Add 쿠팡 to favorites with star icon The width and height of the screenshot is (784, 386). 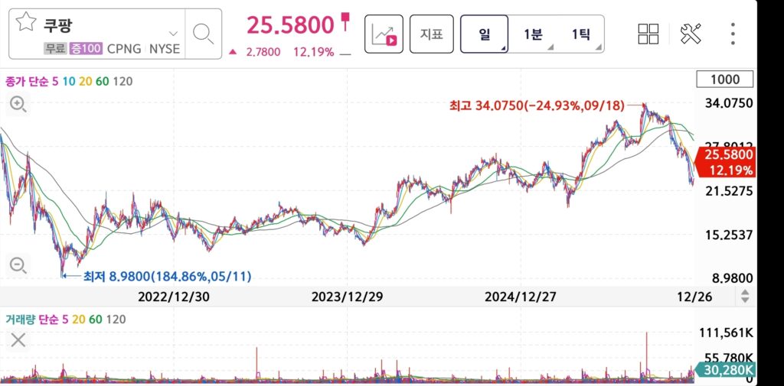26,22
